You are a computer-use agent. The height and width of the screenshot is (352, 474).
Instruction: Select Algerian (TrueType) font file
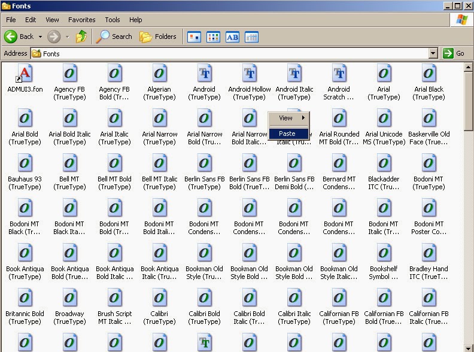pos(159,82)
